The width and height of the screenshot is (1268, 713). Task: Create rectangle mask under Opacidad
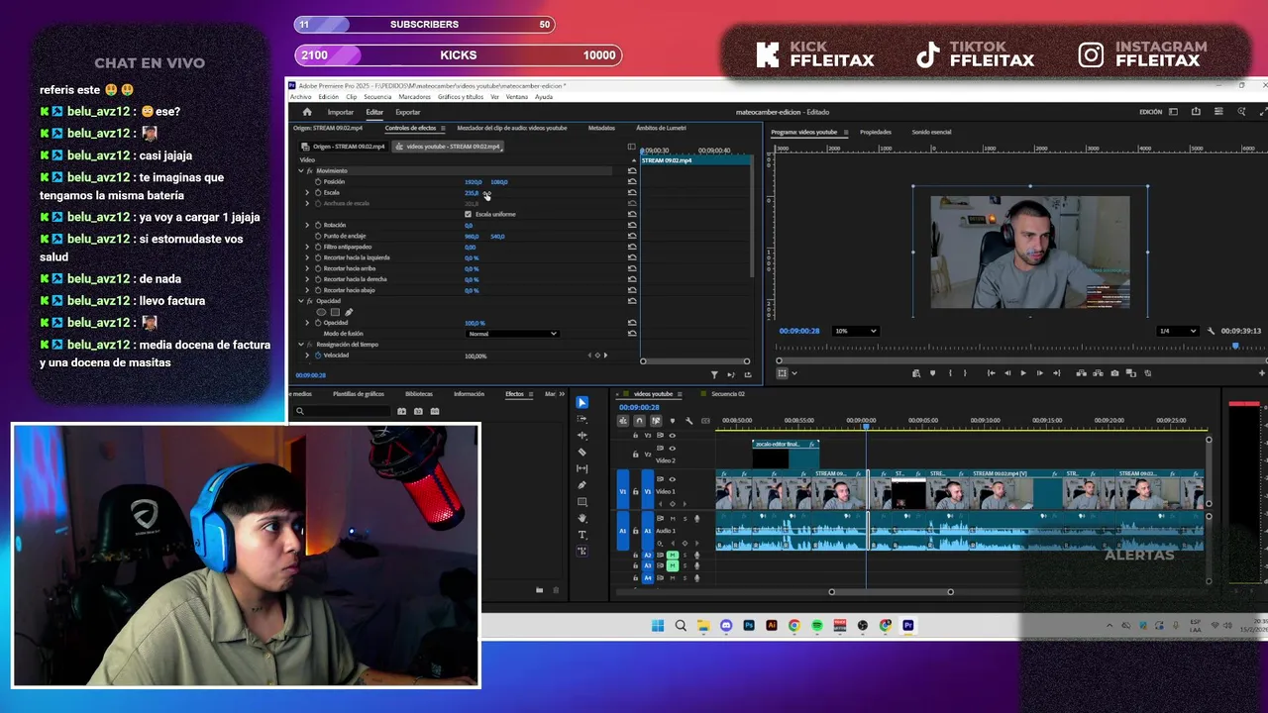click(335, 312)
